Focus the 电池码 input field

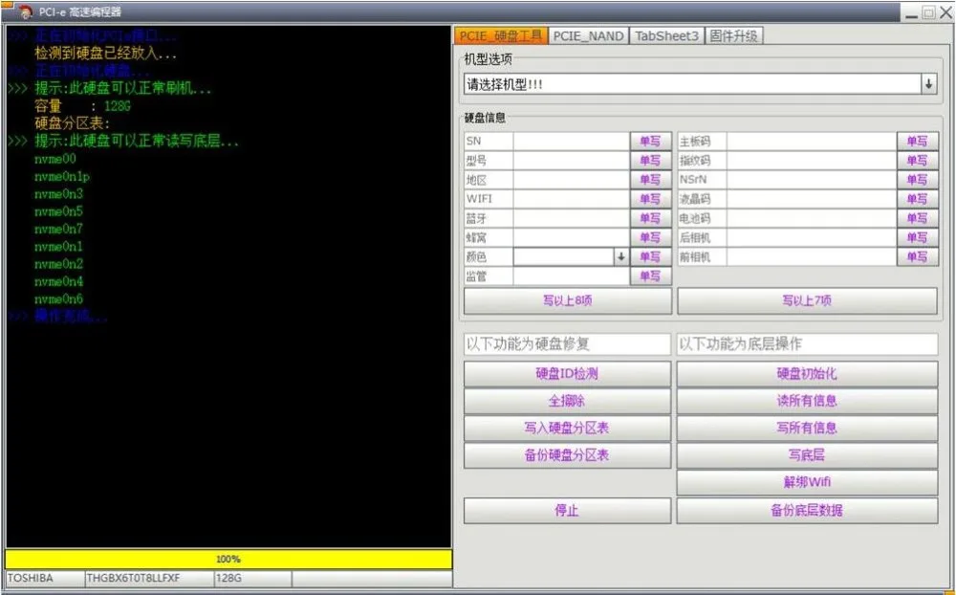pos(812,218)
